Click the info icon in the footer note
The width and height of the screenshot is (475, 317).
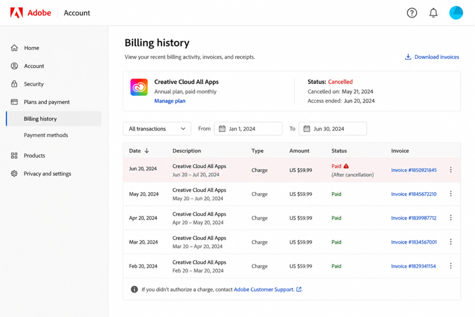(x=134, y=289)
